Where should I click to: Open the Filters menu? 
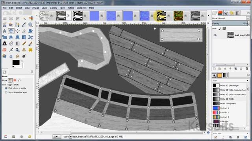71,8
